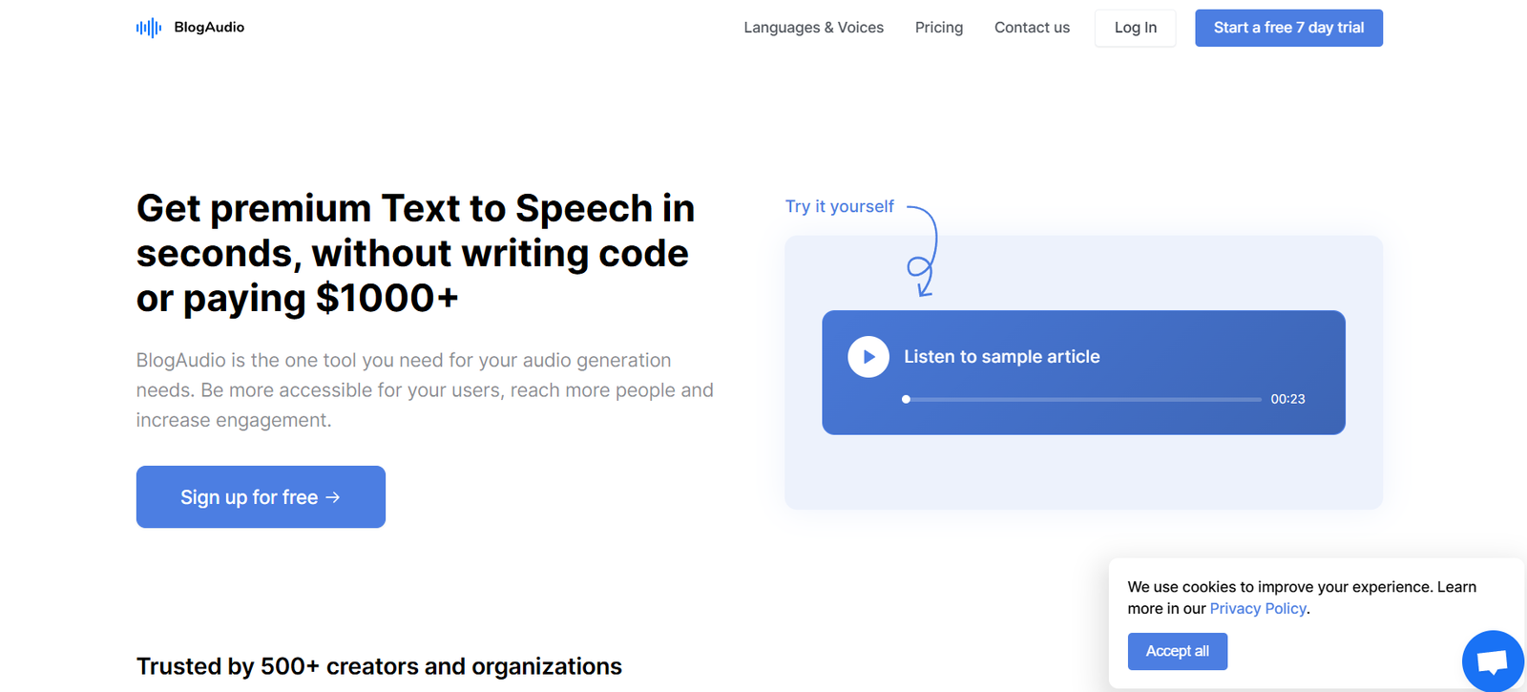Click the 00:23 audio duration label
Viewport: 1527px width, 692px height.
[x=1287, y=399]
